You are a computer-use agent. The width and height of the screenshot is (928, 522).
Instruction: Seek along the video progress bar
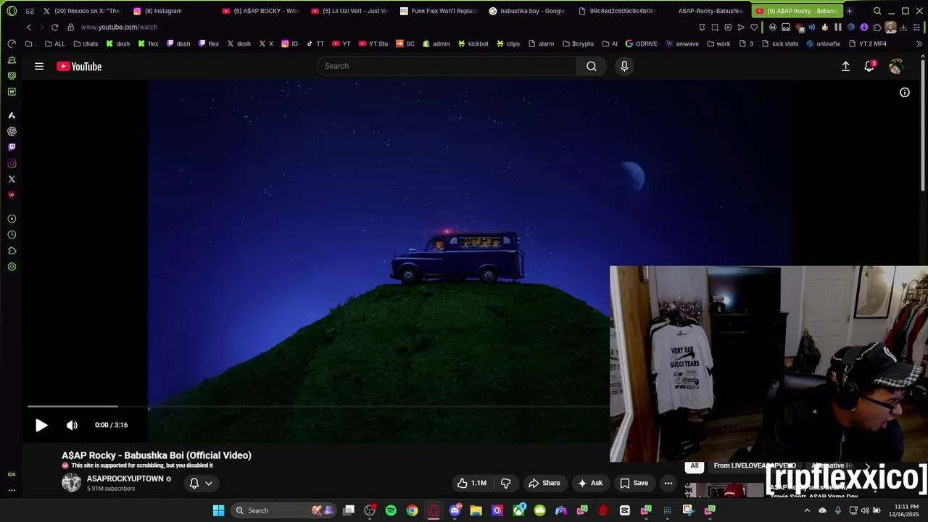[x=319, y=407]
